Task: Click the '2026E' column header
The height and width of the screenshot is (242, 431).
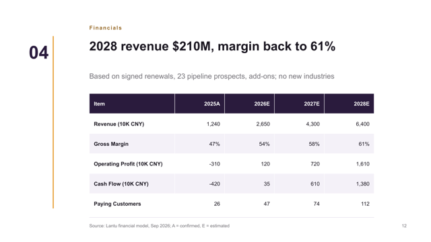Action: (x=262, y=104)
